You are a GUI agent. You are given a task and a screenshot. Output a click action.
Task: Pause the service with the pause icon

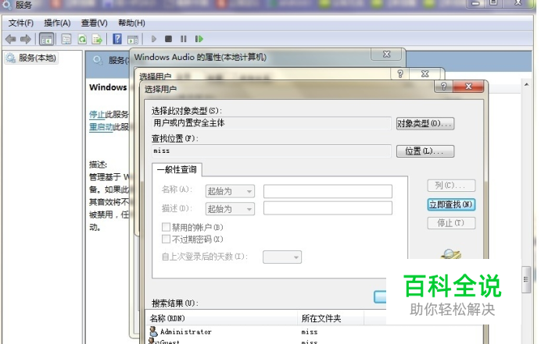184,39
